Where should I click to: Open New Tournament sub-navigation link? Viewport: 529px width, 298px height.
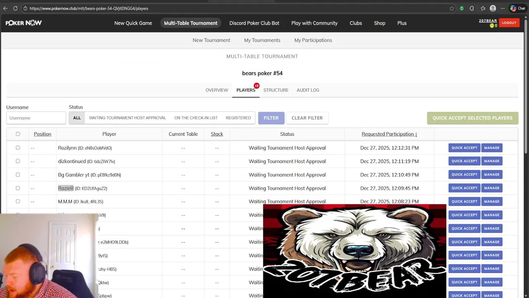[x=211, y=40]
